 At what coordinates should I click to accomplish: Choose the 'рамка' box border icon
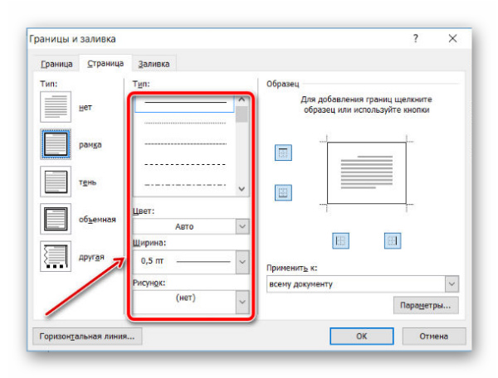[x=56, y=144]
